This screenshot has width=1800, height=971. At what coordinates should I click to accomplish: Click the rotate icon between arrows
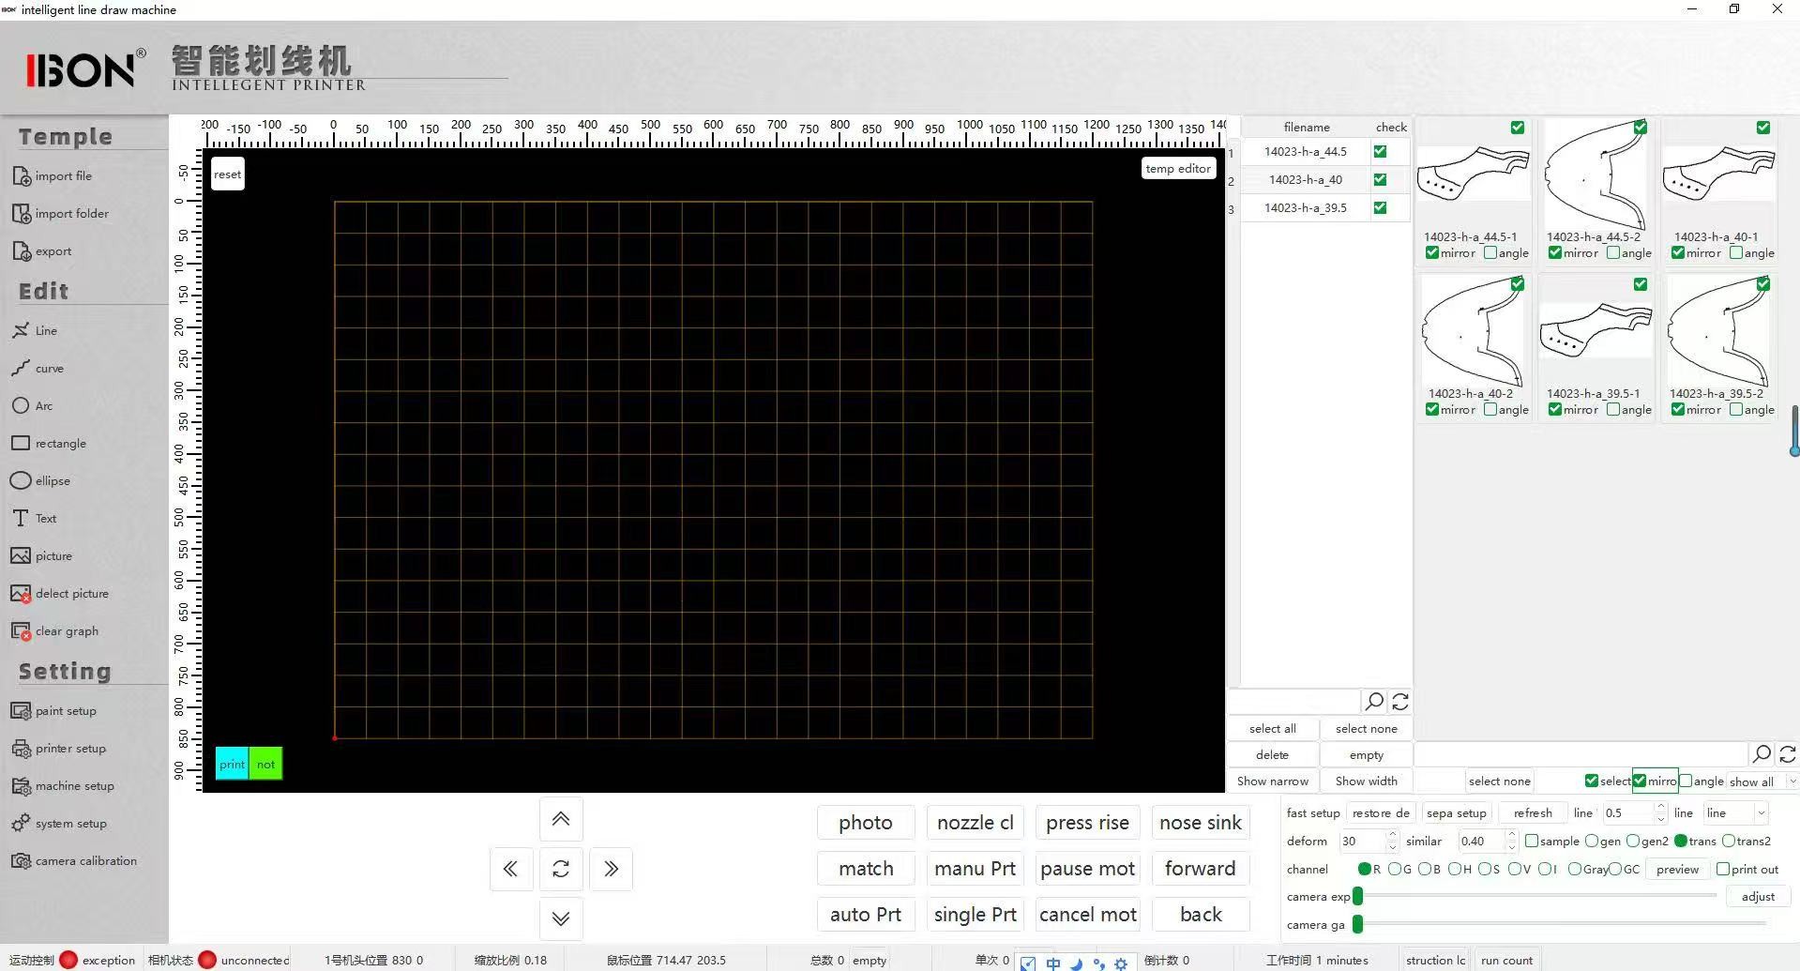[561, 869]
